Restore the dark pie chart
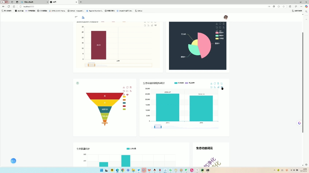 point(220,23)
